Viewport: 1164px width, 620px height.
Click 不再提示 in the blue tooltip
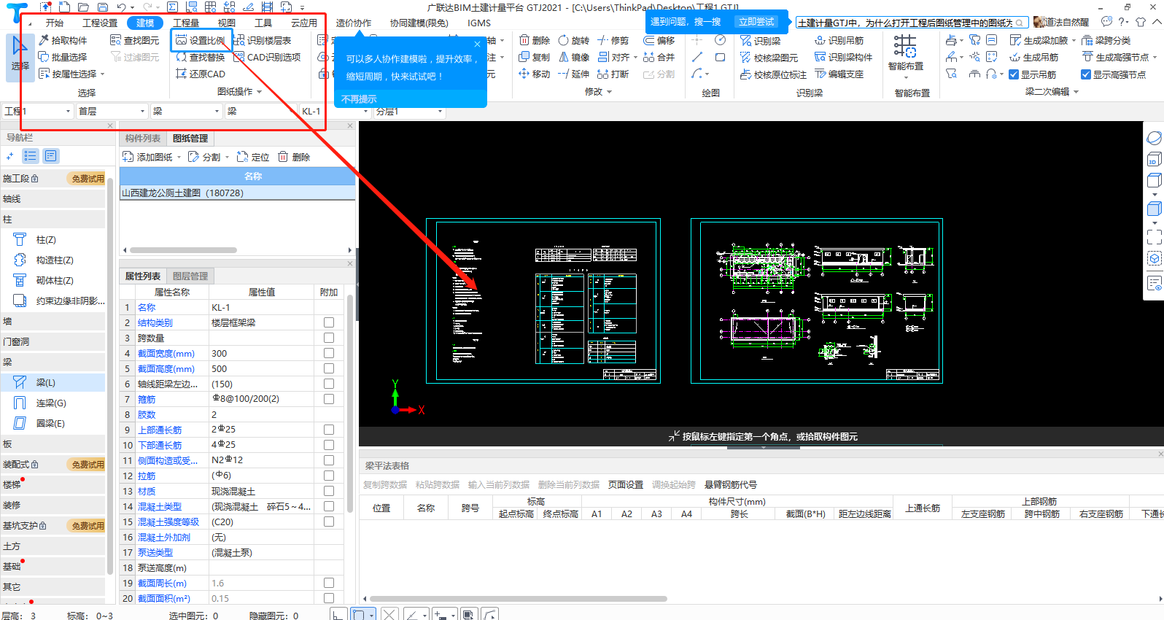[x=359, y=99]
